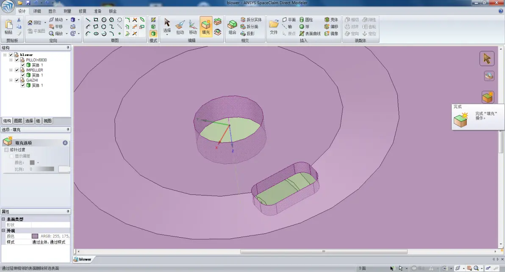Open the 图层 panel tab

pos(18,121)
